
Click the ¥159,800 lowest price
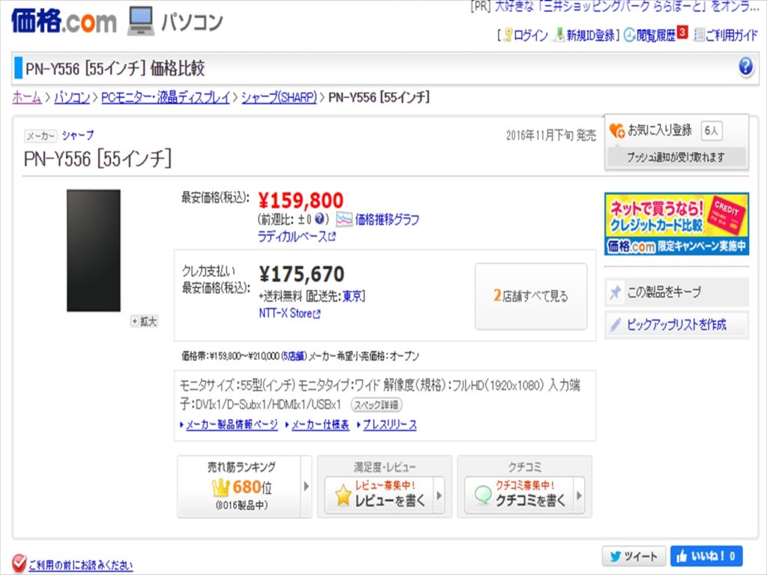pos(301,201)
